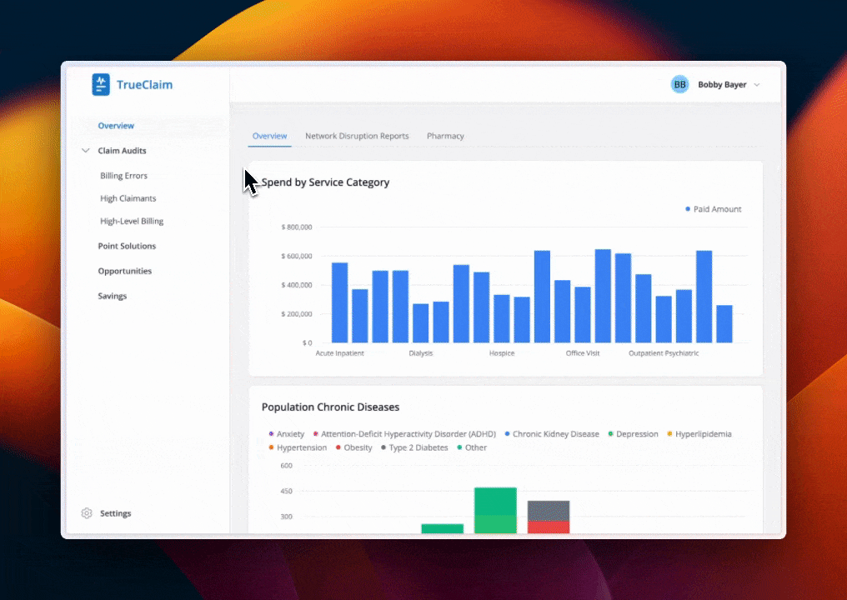Switch to the Overview tab

tap(269, 136)
